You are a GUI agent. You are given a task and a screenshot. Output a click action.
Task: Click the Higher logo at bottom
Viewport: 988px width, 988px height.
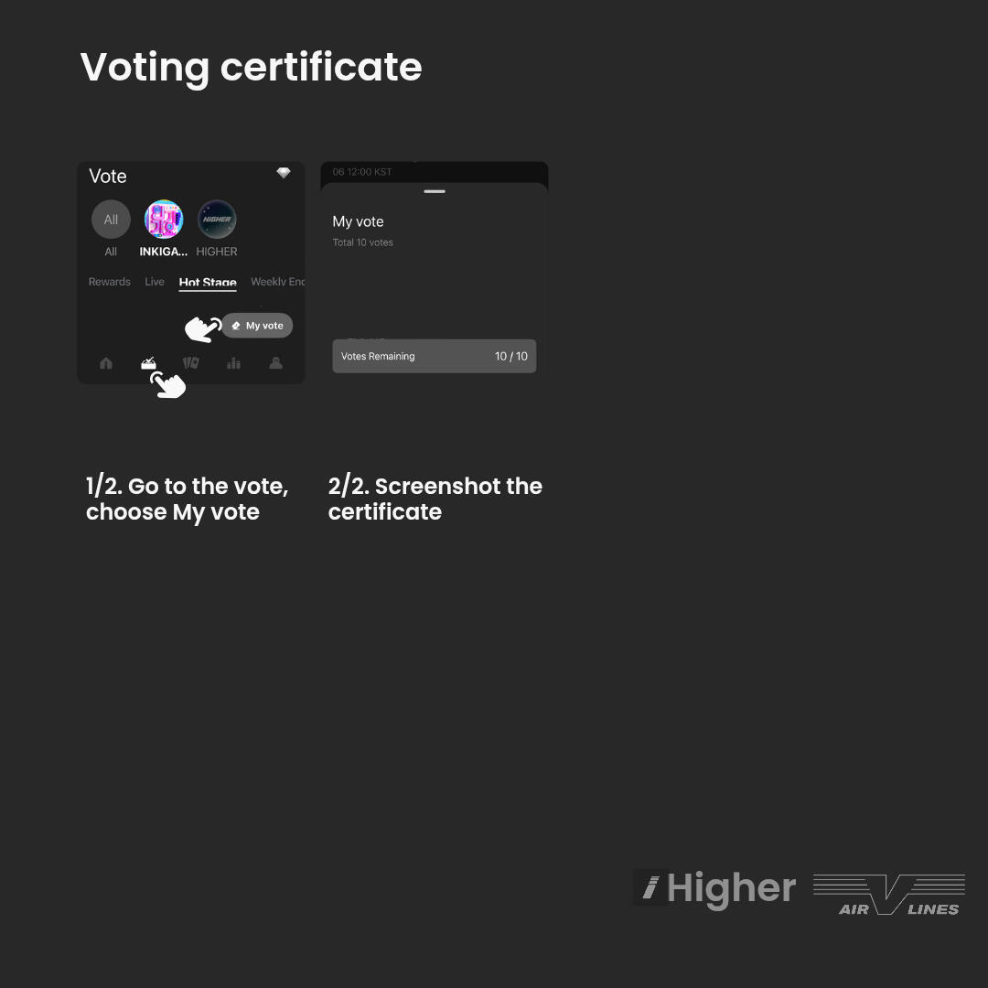tap(715, 887)
